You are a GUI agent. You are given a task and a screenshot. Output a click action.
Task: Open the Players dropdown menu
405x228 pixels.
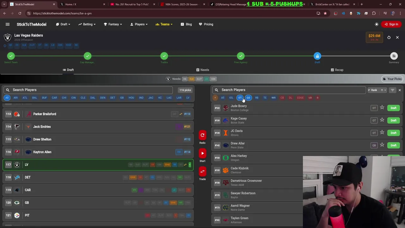click(x=139, y=24)
